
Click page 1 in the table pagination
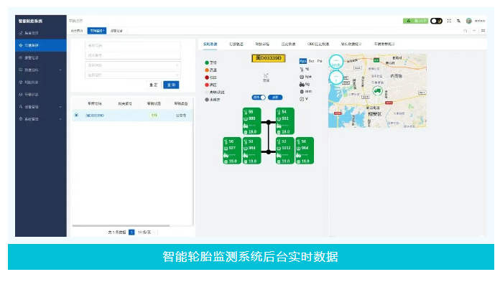[x=131, y=232]
